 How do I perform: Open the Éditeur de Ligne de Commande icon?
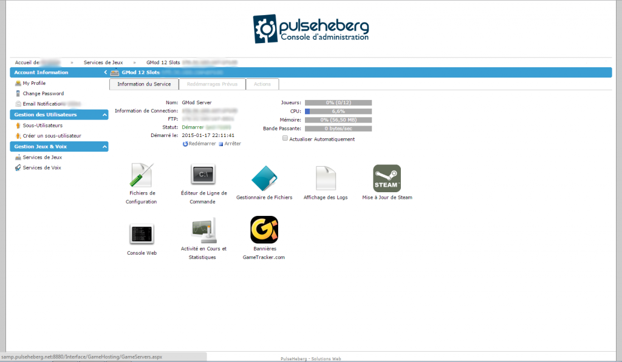point(203,175)
